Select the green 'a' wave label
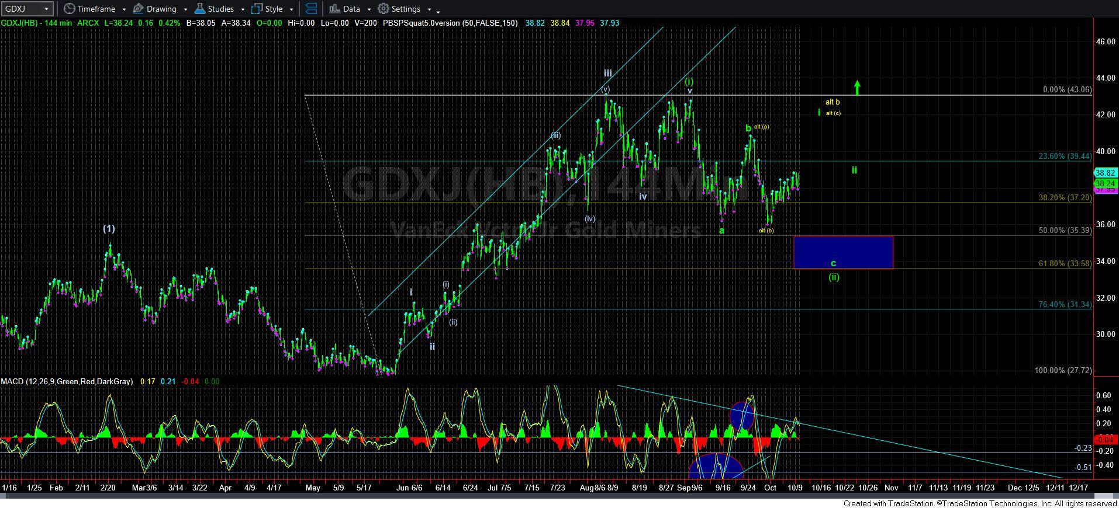The width and height of the screenshot is (1119, 508). coord(722,231)
